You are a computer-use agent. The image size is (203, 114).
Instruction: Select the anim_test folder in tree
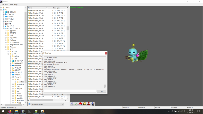coord(20,84)
